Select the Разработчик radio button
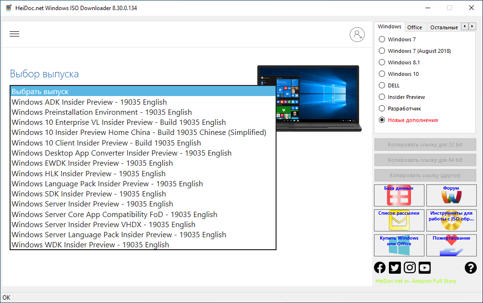 (x=382, y=109)
